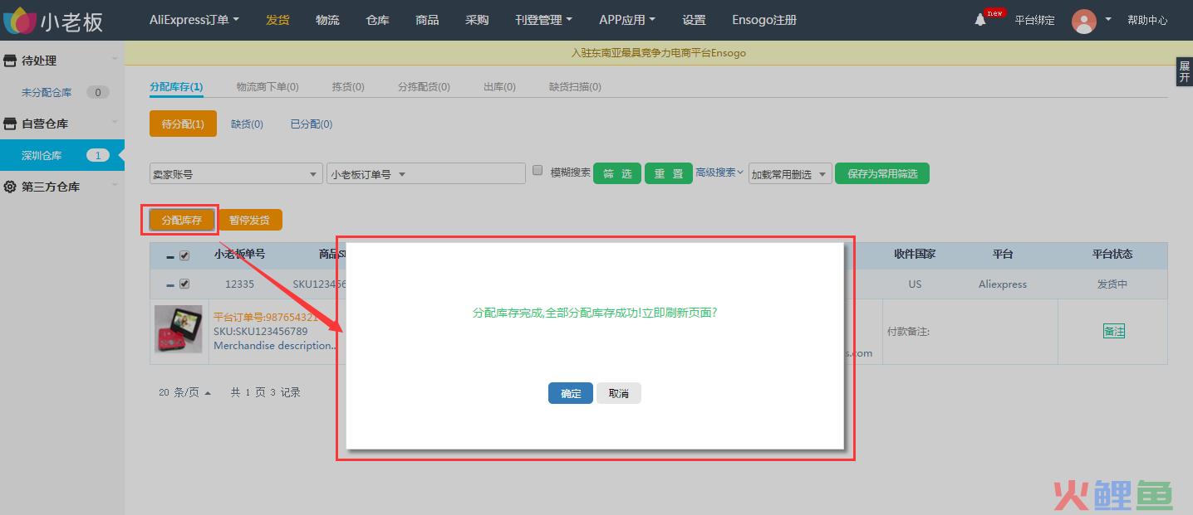1193x515 pixels.
Task: Select the 待分配(1) sub-tab
Action: 183,124
